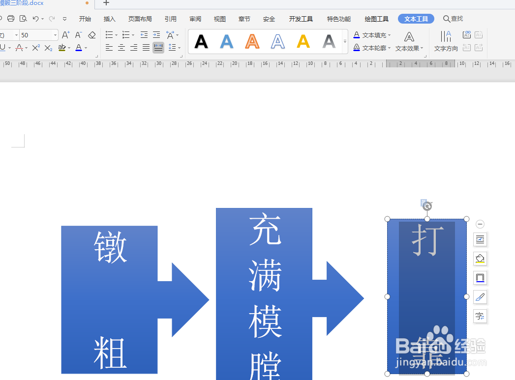Insert numbered list

pyautogui.click(x=126, y=35)
